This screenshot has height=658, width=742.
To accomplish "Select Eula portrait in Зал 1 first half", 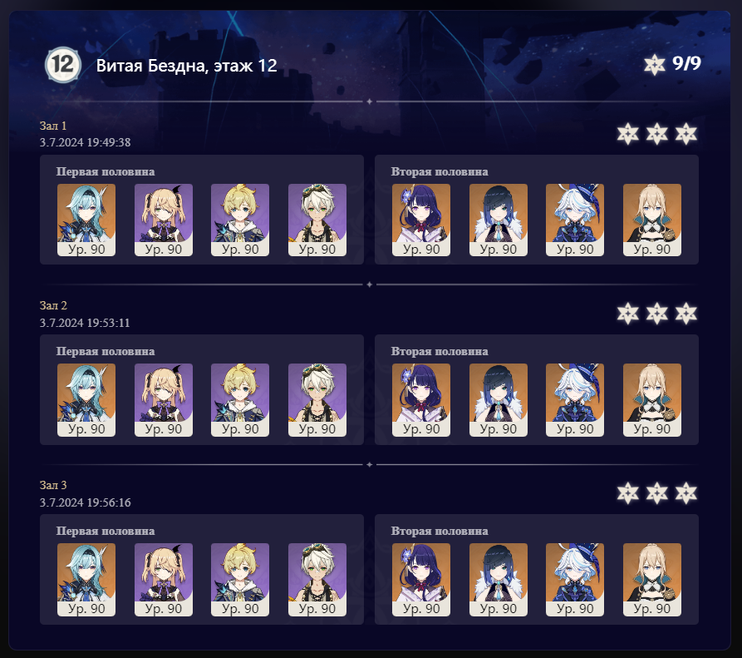I will [86, 220].
